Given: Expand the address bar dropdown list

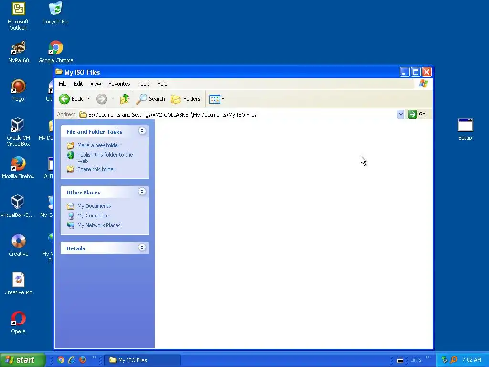Looking at the screenshot, I should click(401, 115).
